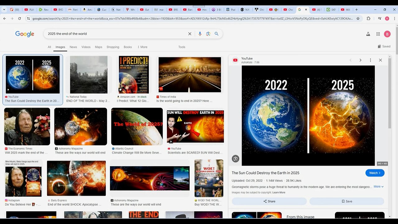Open Economic Times Baba Vanga thumbnail
Image resolution: width=398 pixels, height=224 pixels.
[27, 127]
